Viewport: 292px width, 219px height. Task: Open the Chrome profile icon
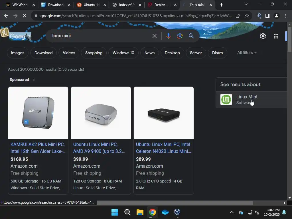(277, 16)
